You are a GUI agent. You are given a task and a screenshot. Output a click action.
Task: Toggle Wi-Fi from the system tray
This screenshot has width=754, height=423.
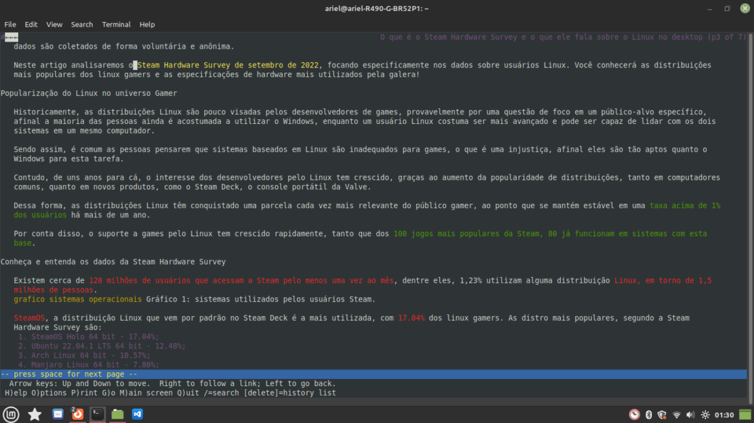pos(676,414)
